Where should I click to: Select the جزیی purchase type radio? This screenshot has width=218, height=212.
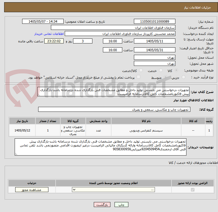coord(183,77)
